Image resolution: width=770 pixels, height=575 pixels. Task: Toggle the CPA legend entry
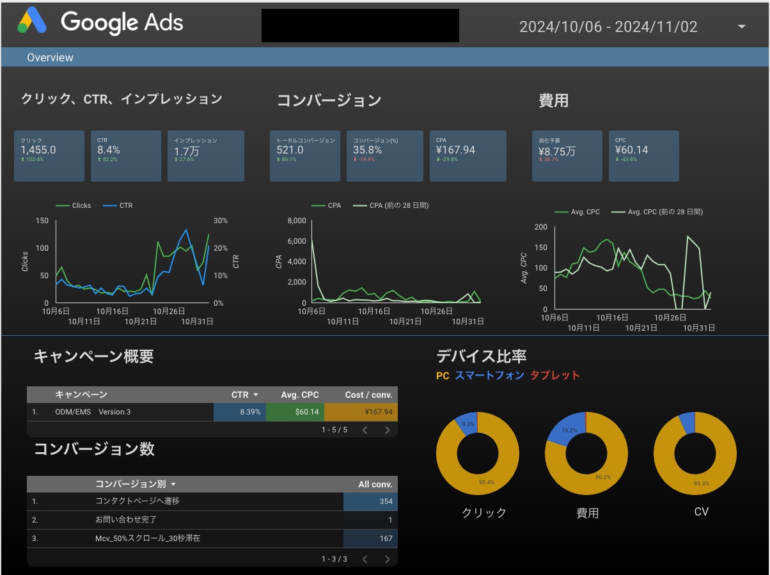(327, 205)
